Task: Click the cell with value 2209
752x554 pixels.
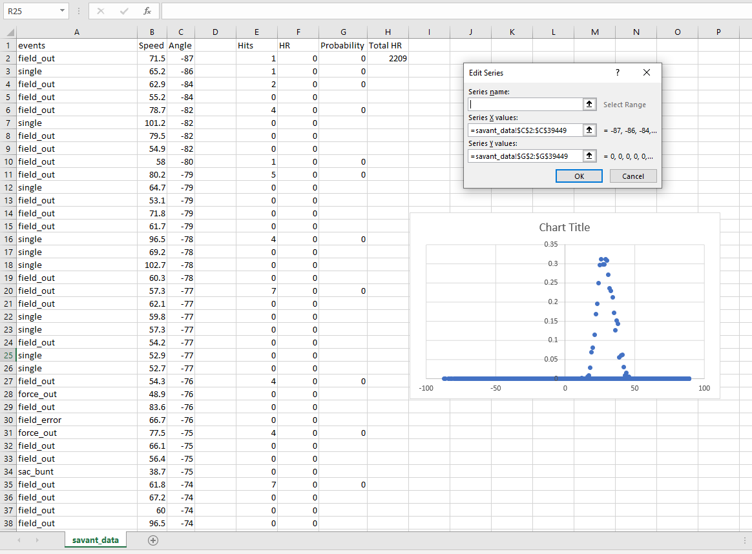Action: tap(388, 59)
